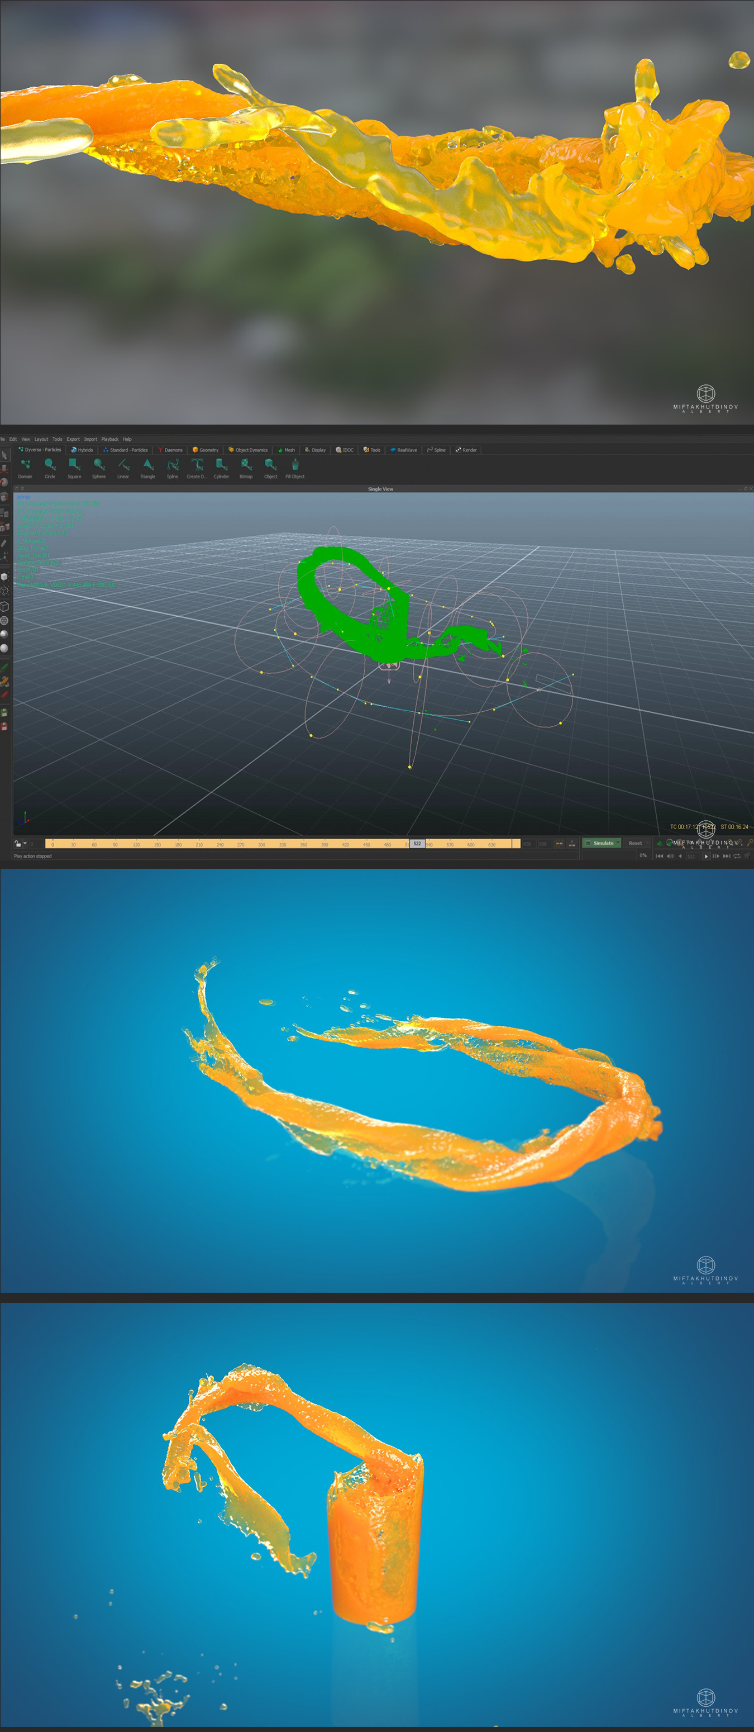The width and height of the screenshot is (754, 1732).
Task: Open the Import menu
Action: (x=90, y=439)
